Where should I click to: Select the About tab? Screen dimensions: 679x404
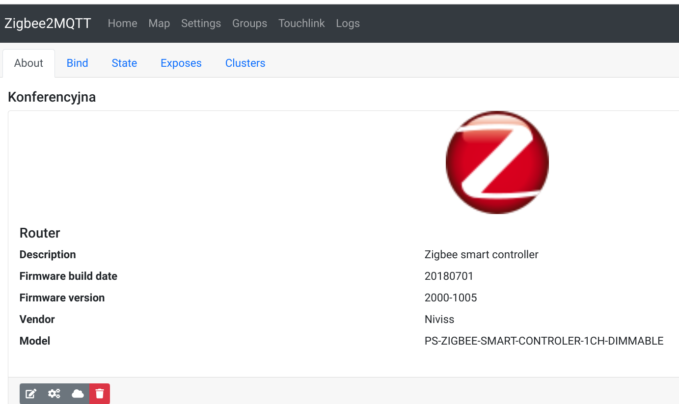coord(28,63)
